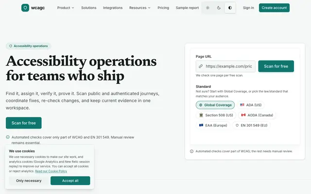Click the hero Scan for free button

pyautogui.click(x=24, y=123)
